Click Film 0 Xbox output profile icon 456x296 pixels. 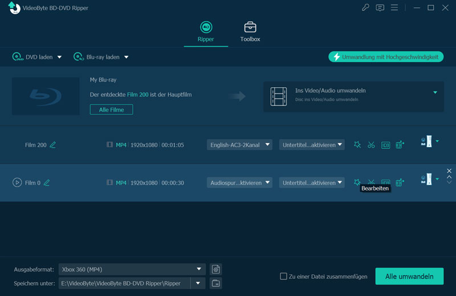tap(426, 179)
